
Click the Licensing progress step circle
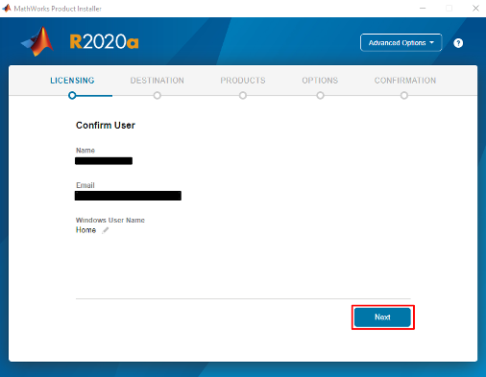(72, 95)
